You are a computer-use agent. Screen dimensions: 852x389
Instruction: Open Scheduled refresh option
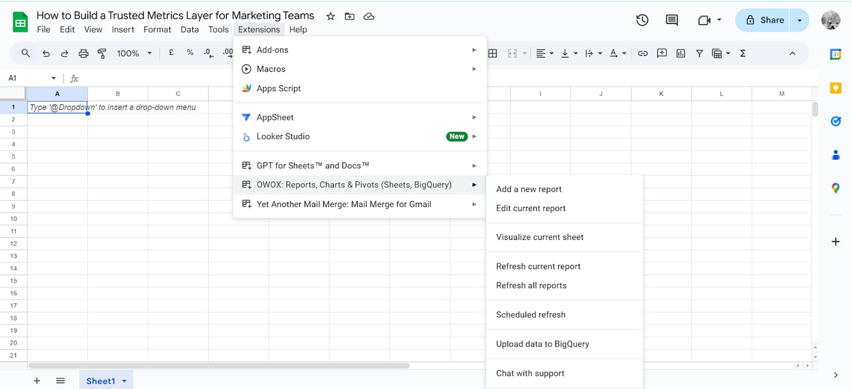coord(564,315)
